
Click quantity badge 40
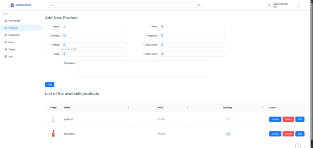pos(228,134)
